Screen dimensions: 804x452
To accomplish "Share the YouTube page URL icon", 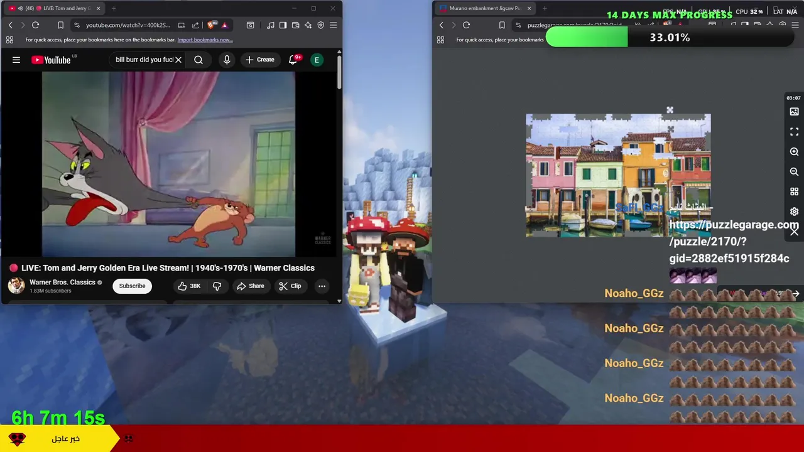I will point(195,25).
